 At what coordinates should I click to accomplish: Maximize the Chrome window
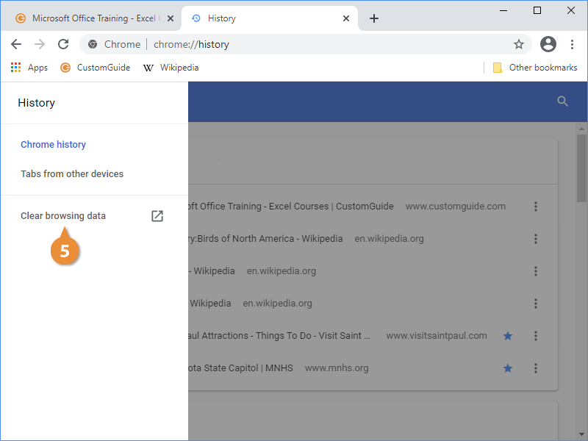coord(537,10)
